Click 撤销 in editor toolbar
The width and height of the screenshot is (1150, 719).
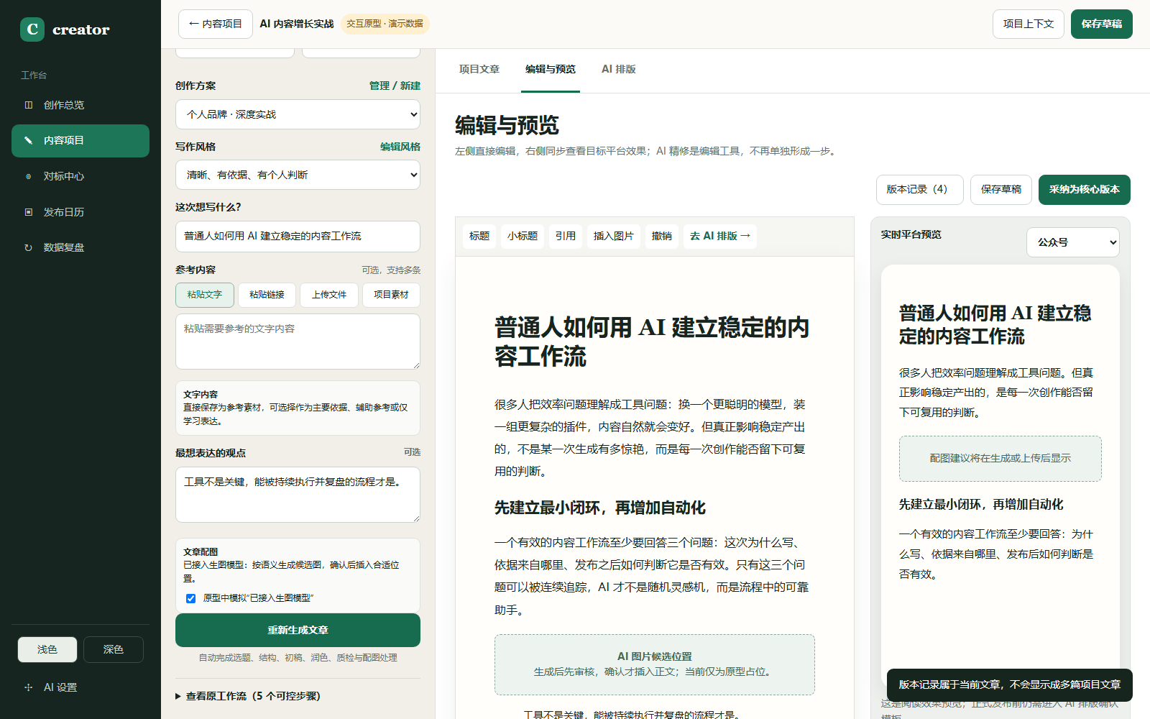(x=662, y=236)
